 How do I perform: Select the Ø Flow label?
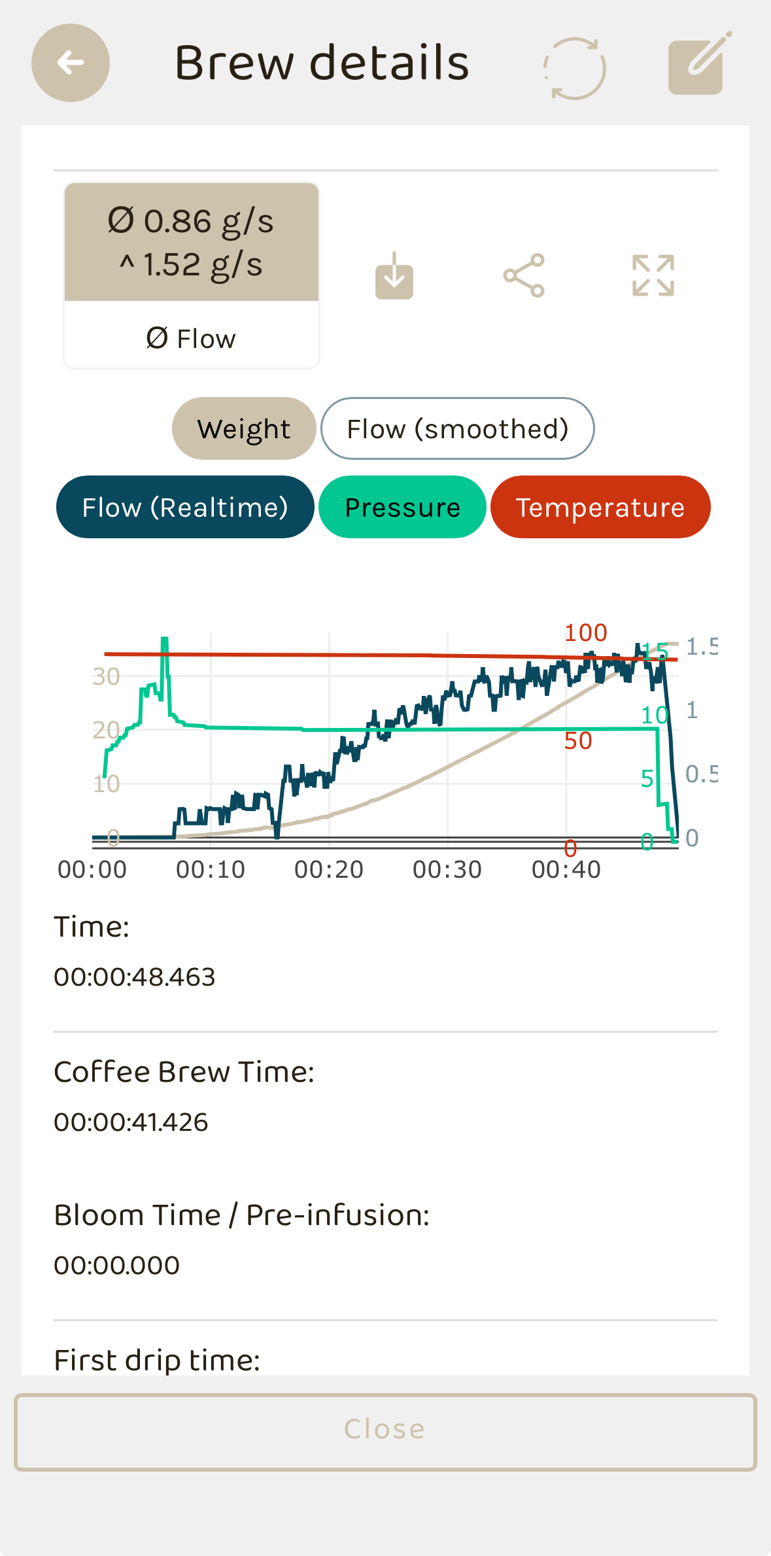tap(191, 339)
